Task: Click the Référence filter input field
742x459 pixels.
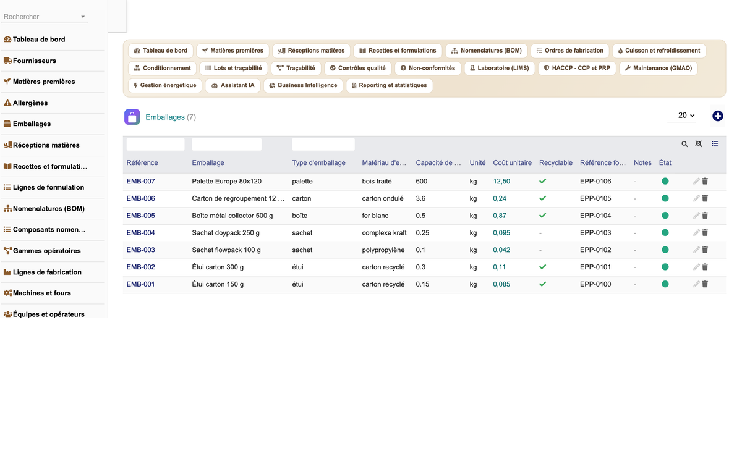Action: pyautogui.click(x=156, y=145)
